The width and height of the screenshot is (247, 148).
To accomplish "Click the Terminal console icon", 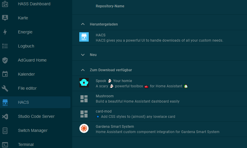I will 5,144.
